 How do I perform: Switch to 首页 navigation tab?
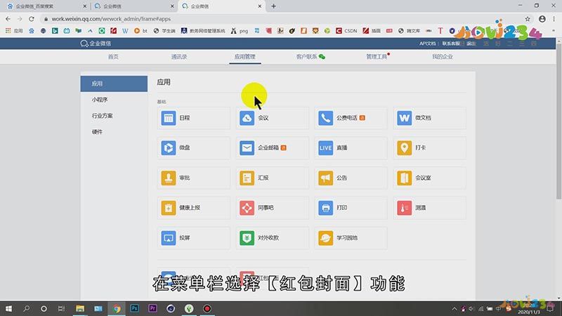(x=113, y=57)
